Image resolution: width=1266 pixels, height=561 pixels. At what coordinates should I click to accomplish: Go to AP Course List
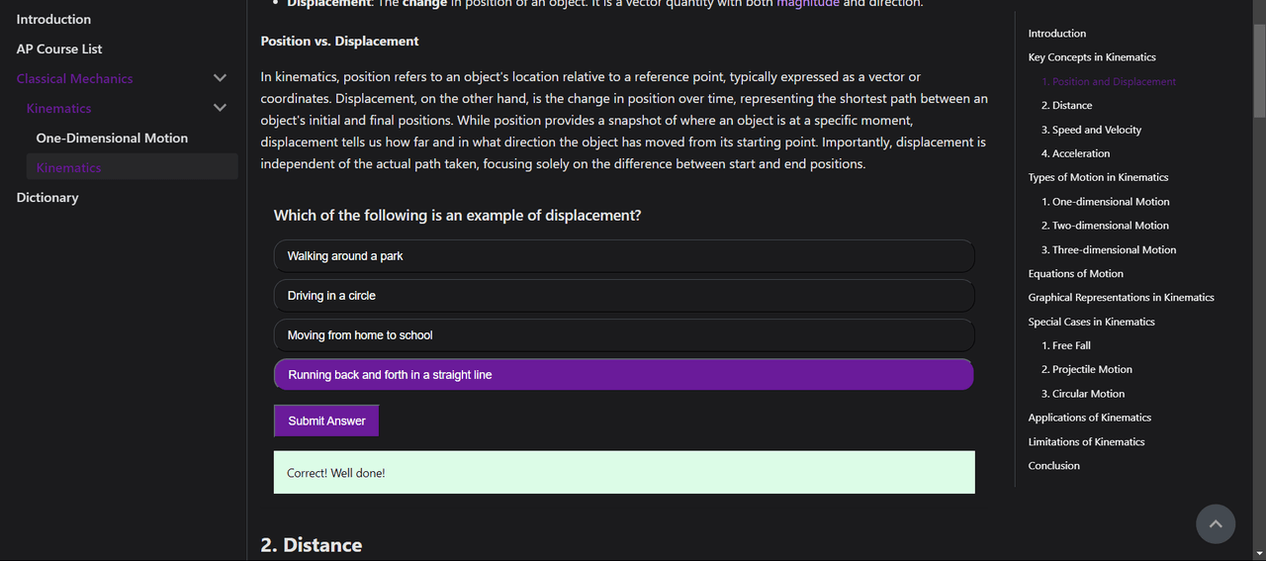pyautogui.click(x=59, y=48)
